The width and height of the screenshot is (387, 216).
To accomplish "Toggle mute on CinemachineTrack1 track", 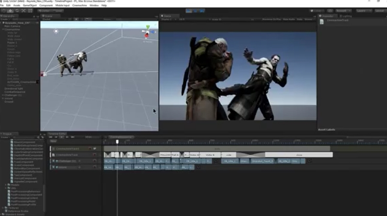I will click(90, 148).
